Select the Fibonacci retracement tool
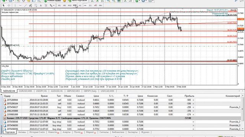 (36, 5)
